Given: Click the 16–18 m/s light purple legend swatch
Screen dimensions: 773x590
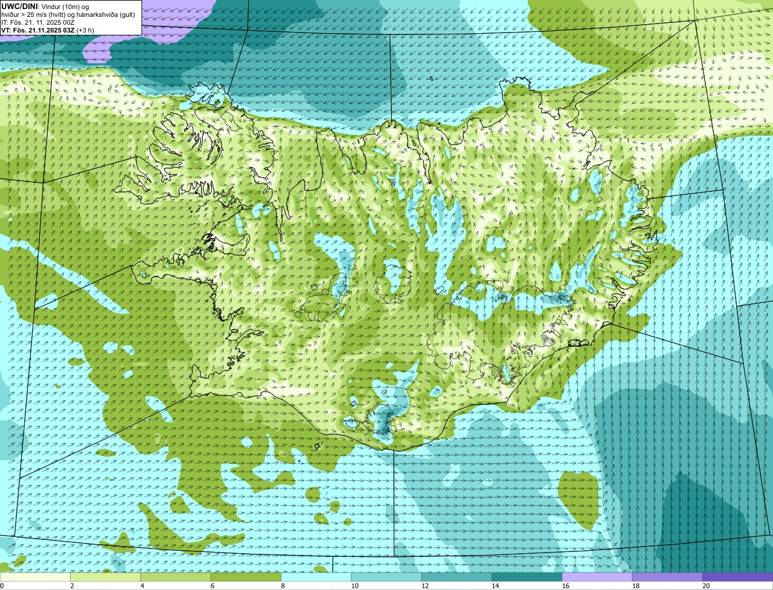Looking at the screenshot, I should click(x=597, y=577).
